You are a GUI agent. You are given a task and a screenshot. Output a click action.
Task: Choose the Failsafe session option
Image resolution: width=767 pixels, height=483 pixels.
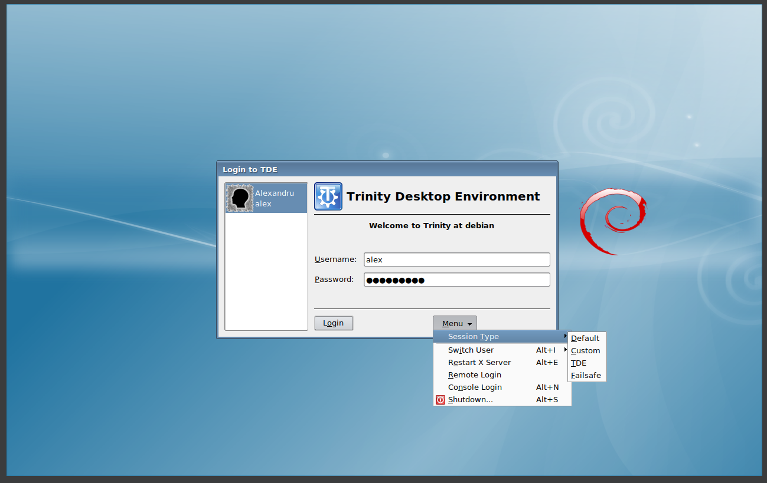[586, 375]
